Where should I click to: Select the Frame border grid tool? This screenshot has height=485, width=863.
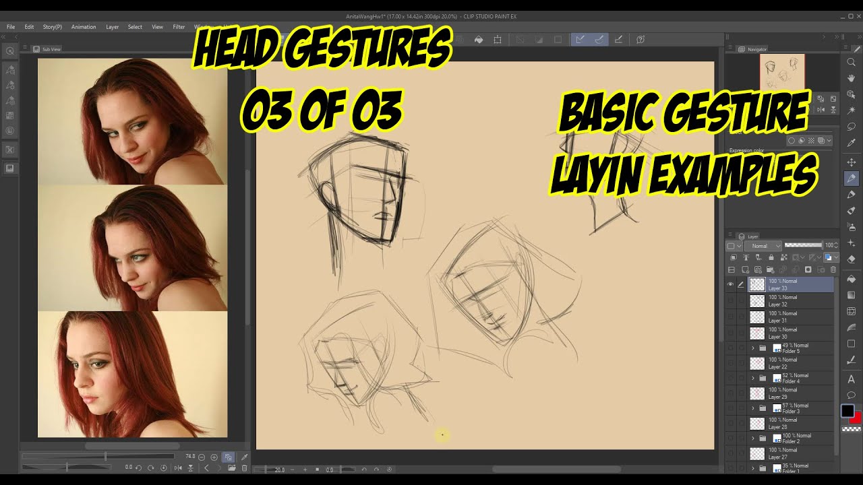click(852, 311)
